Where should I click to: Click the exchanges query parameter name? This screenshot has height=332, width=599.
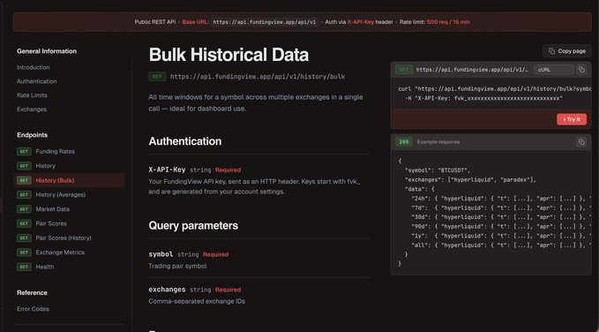click(x=167, y=290)
